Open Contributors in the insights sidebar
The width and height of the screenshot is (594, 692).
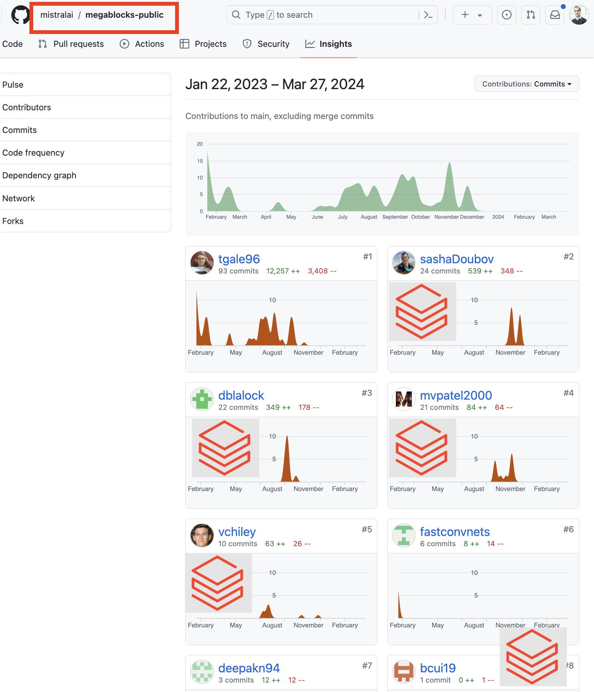85,107
